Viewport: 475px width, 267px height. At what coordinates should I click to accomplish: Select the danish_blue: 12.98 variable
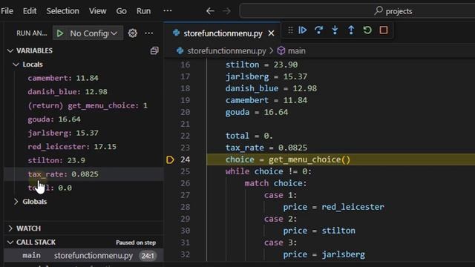click(x=84, y=92)
